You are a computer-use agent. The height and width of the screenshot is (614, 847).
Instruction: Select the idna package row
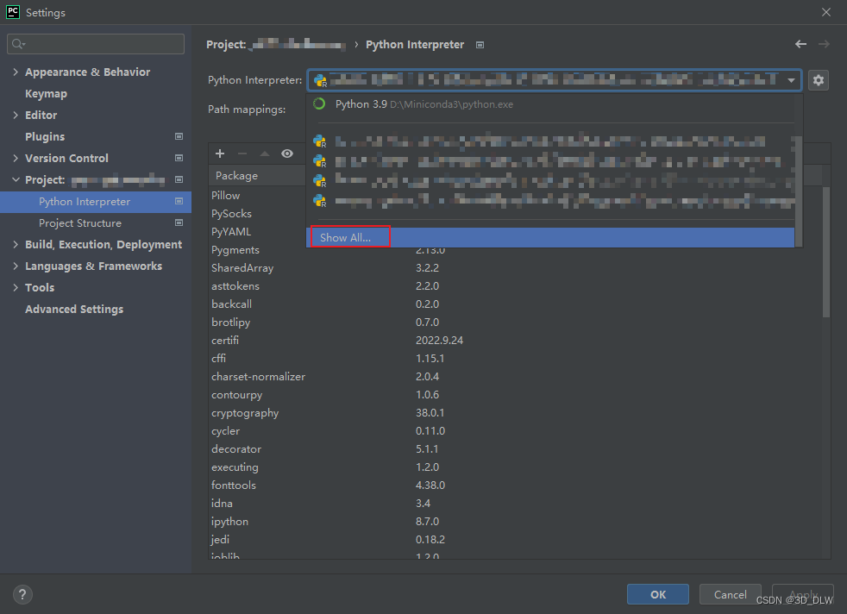pos(515,504)
